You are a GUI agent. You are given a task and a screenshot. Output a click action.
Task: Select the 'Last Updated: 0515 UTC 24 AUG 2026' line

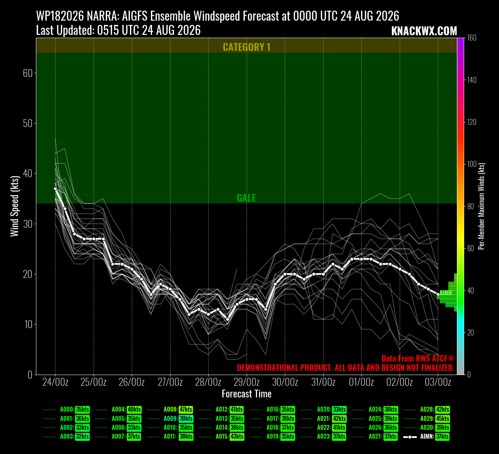pos(119,30)
